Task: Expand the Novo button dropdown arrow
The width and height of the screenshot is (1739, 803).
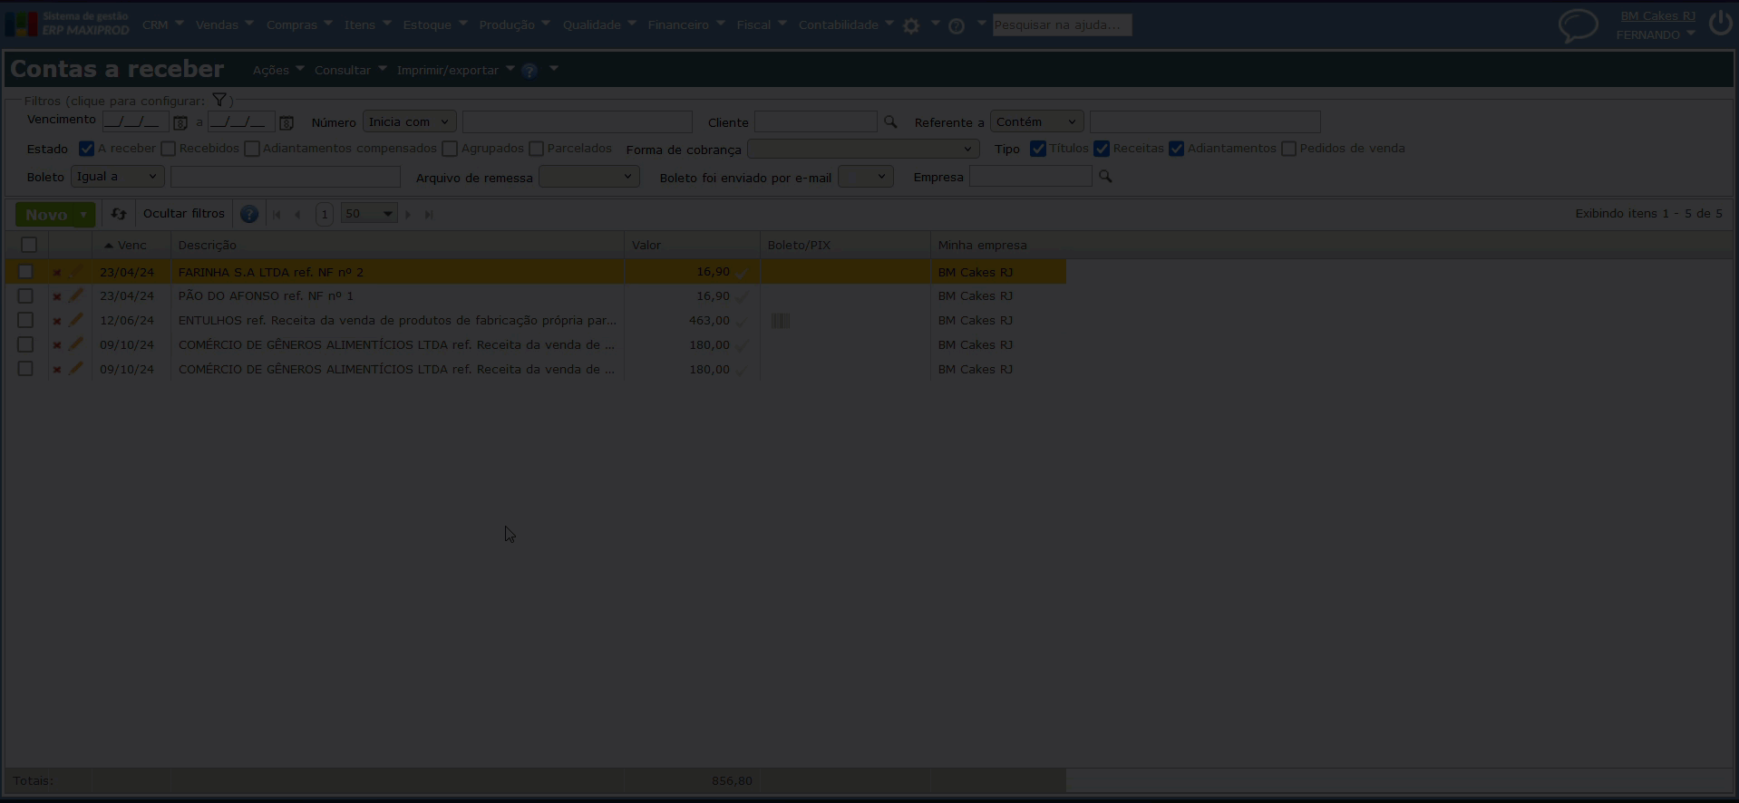Action: point(83,215)
